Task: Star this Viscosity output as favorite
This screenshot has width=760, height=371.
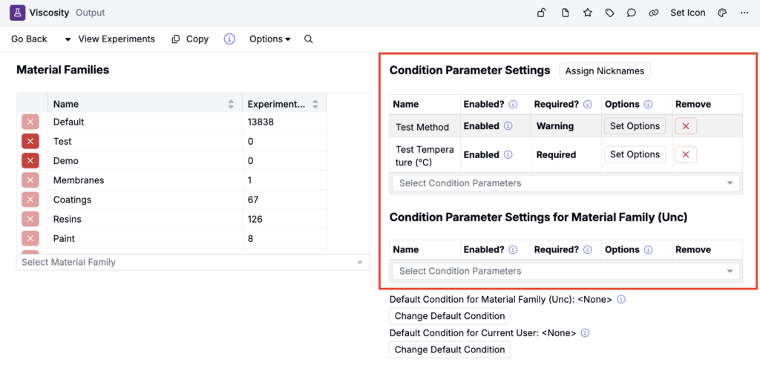Action: pyautogui.click(x=588, y=13)
